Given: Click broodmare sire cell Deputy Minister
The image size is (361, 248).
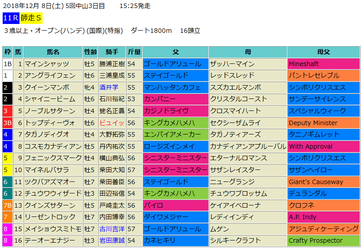Looking at the screenshot, I should (x=323, y=123).
